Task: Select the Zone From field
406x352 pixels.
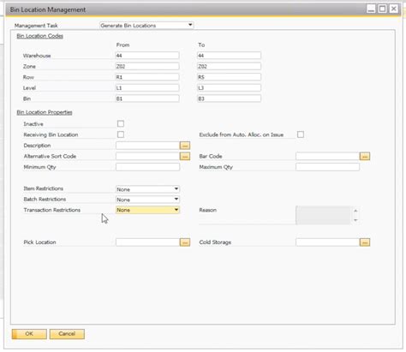Action: coord(147,66)
